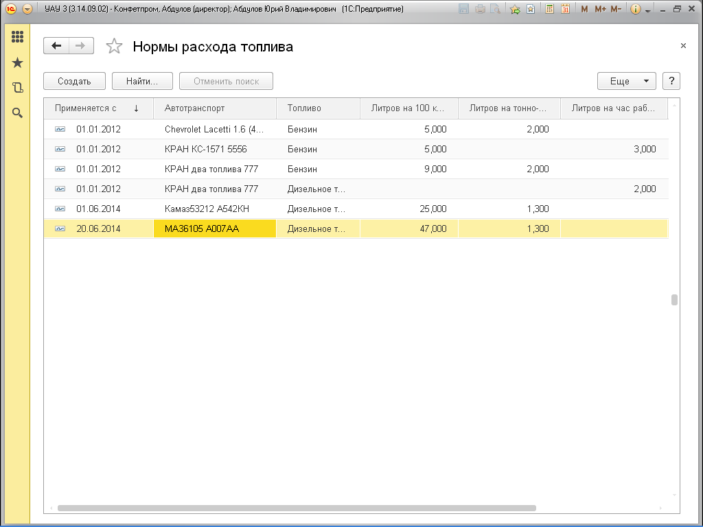Click the horizontal scrollbar under the table
This screenshot has width=703, height=527.
click(295, 508)
